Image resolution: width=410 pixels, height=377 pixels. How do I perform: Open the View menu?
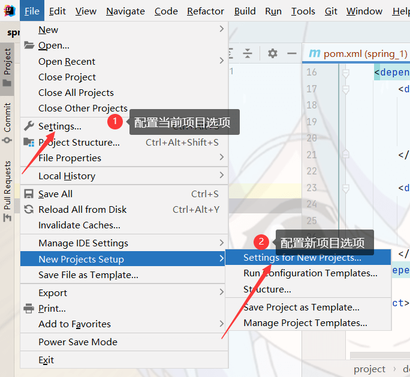(86, 11)
